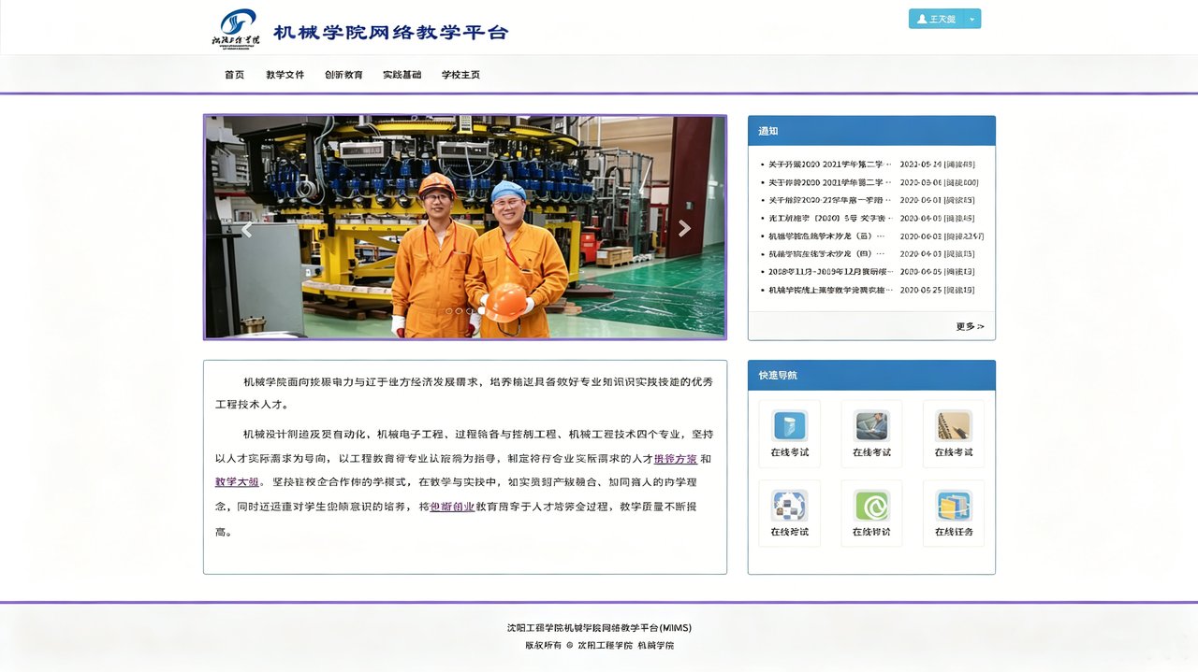Open the 培养方案 link in the intro text
The image size is (1198, 672).
pos(675,459)
